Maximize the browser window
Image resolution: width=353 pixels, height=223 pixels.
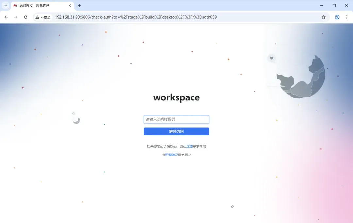coord(334,6)
